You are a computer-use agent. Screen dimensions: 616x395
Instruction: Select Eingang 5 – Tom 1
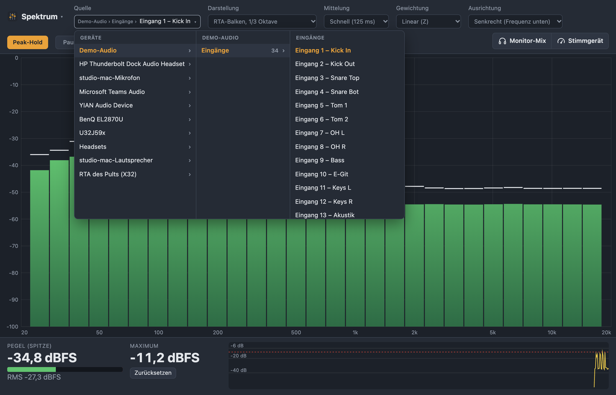click(347, 106)
